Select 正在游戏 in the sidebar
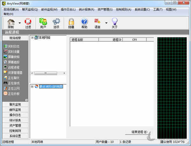Viewport: 191px width, 146px height. coord(12,83)
